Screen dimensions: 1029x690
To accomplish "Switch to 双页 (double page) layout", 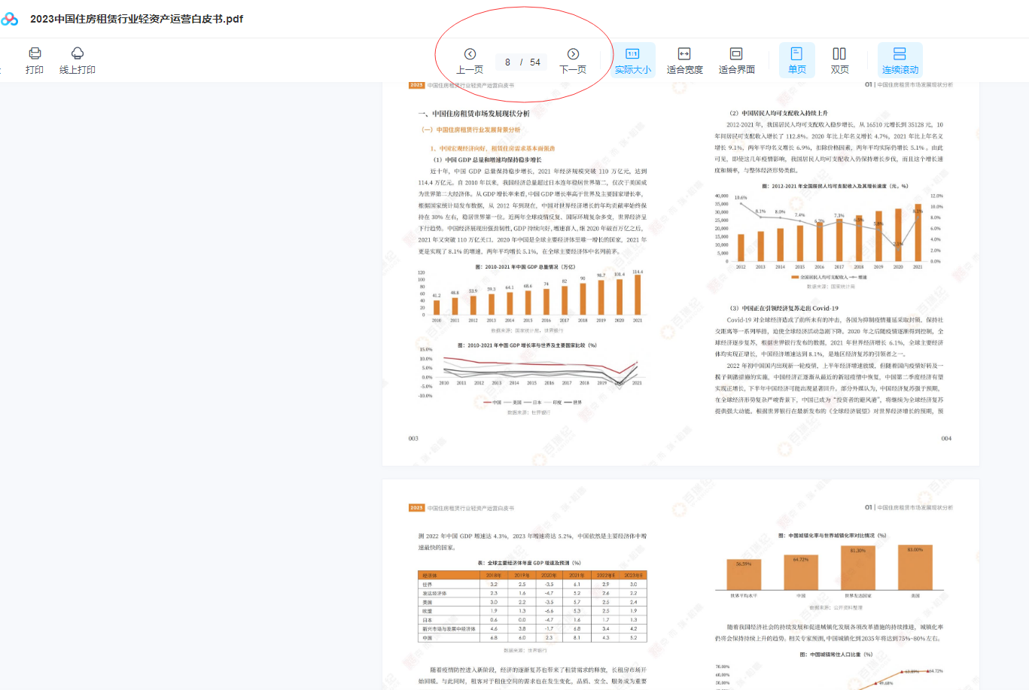I will [x=839, y=60].
